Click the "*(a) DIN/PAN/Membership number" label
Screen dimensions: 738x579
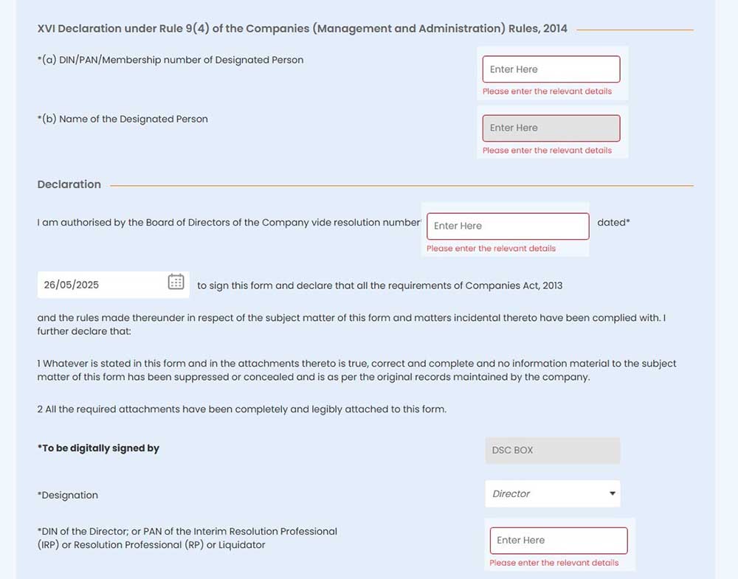pos(170,60)
